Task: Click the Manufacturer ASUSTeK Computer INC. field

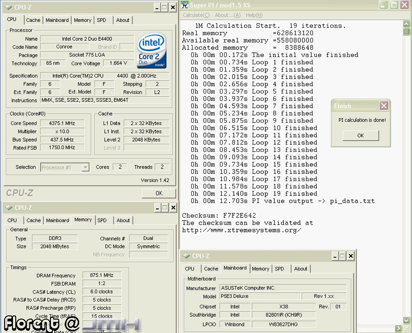Action: coord(283,288)
